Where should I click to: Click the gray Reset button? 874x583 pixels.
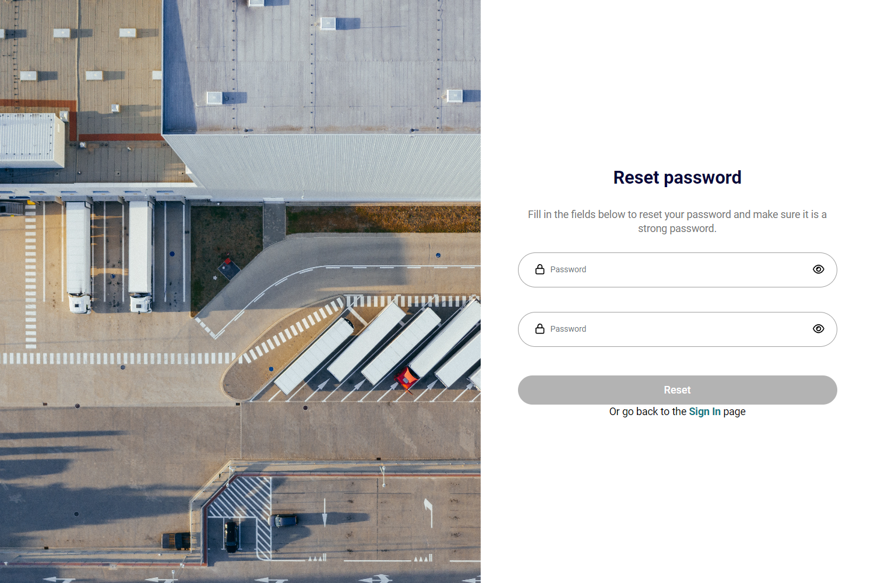coord(677,390)
